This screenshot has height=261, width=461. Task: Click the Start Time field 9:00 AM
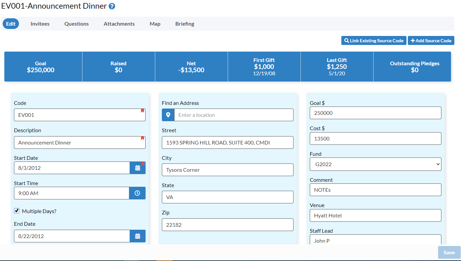pyautogui.click(x=71, y=193)
